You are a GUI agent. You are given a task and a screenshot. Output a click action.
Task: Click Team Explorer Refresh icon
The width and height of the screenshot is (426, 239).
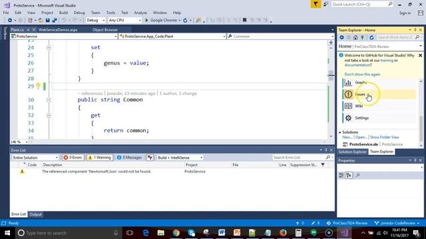pyautogui.click(x=371, y=37)
